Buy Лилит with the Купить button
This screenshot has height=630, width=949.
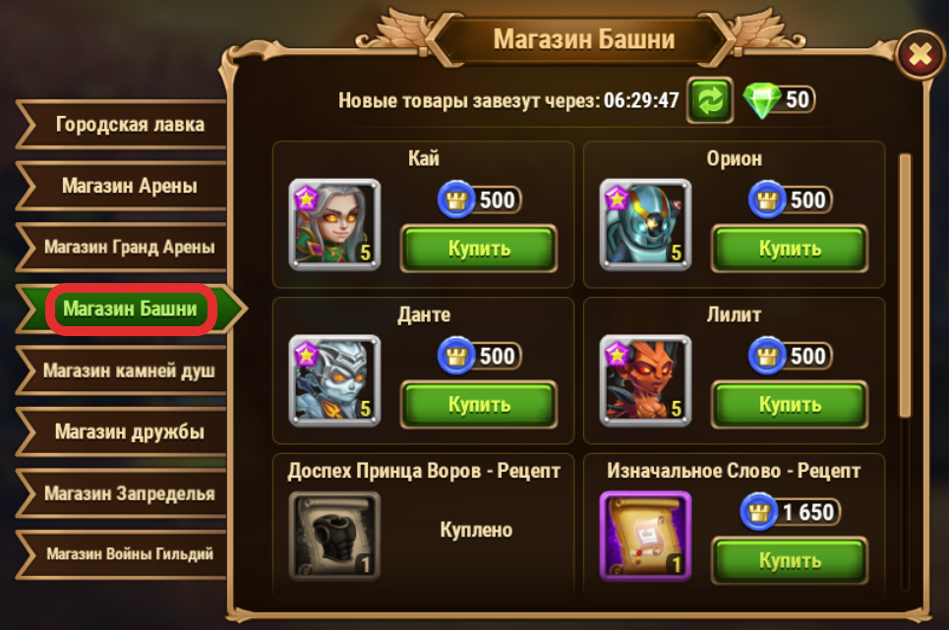click(790, 405)
